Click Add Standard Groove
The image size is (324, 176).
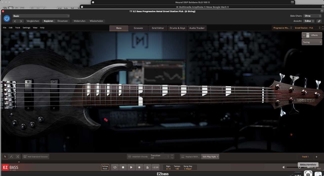coord(36,157)
